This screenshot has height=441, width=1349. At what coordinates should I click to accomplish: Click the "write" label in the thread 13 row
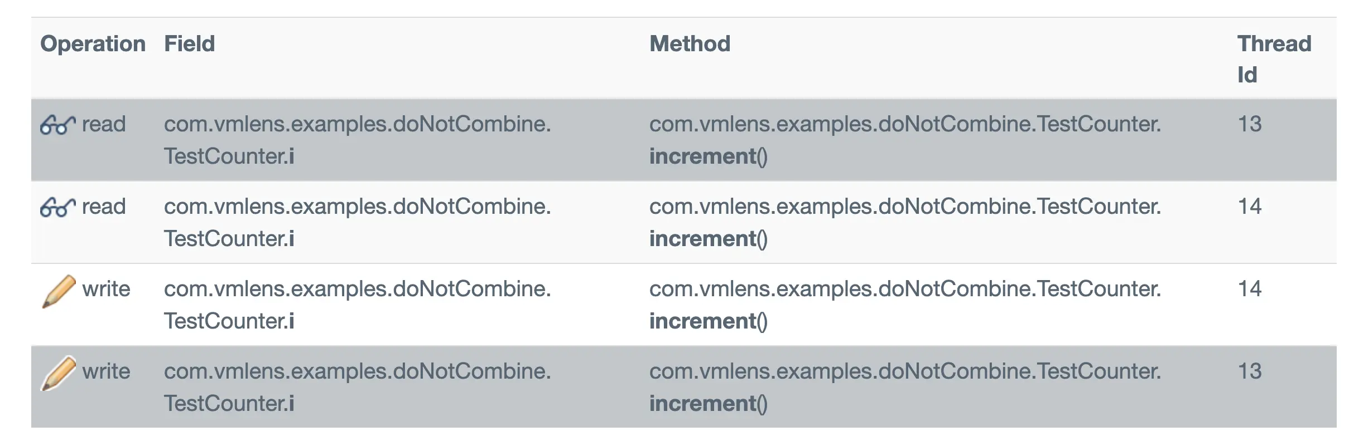click(106, 371)
